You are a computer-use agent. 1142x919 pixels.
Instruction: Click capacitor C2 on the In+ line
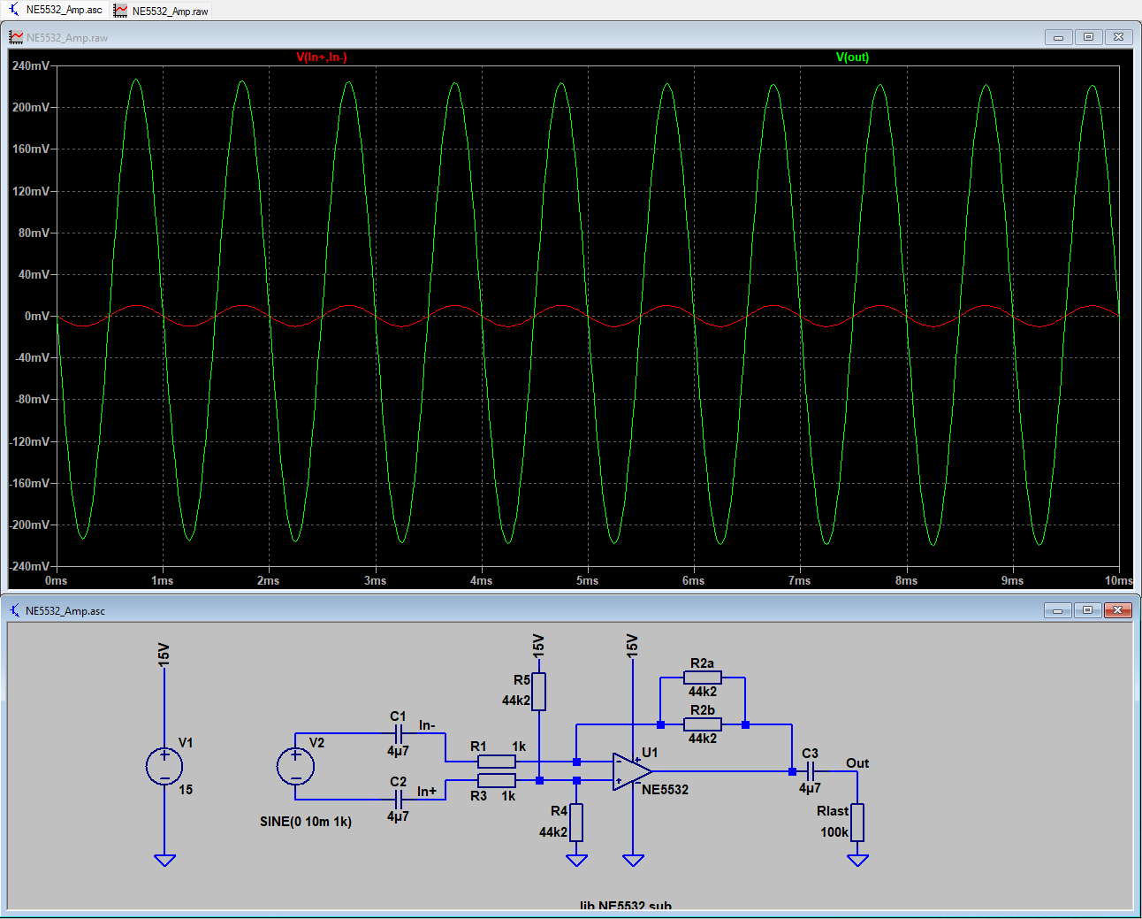[x=399, y=798]
